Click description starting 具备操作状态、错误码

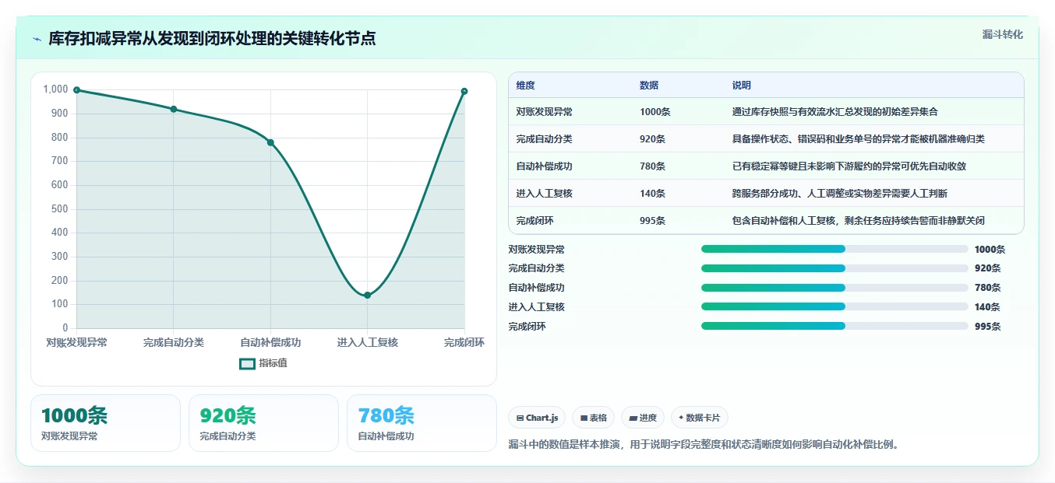859,139
